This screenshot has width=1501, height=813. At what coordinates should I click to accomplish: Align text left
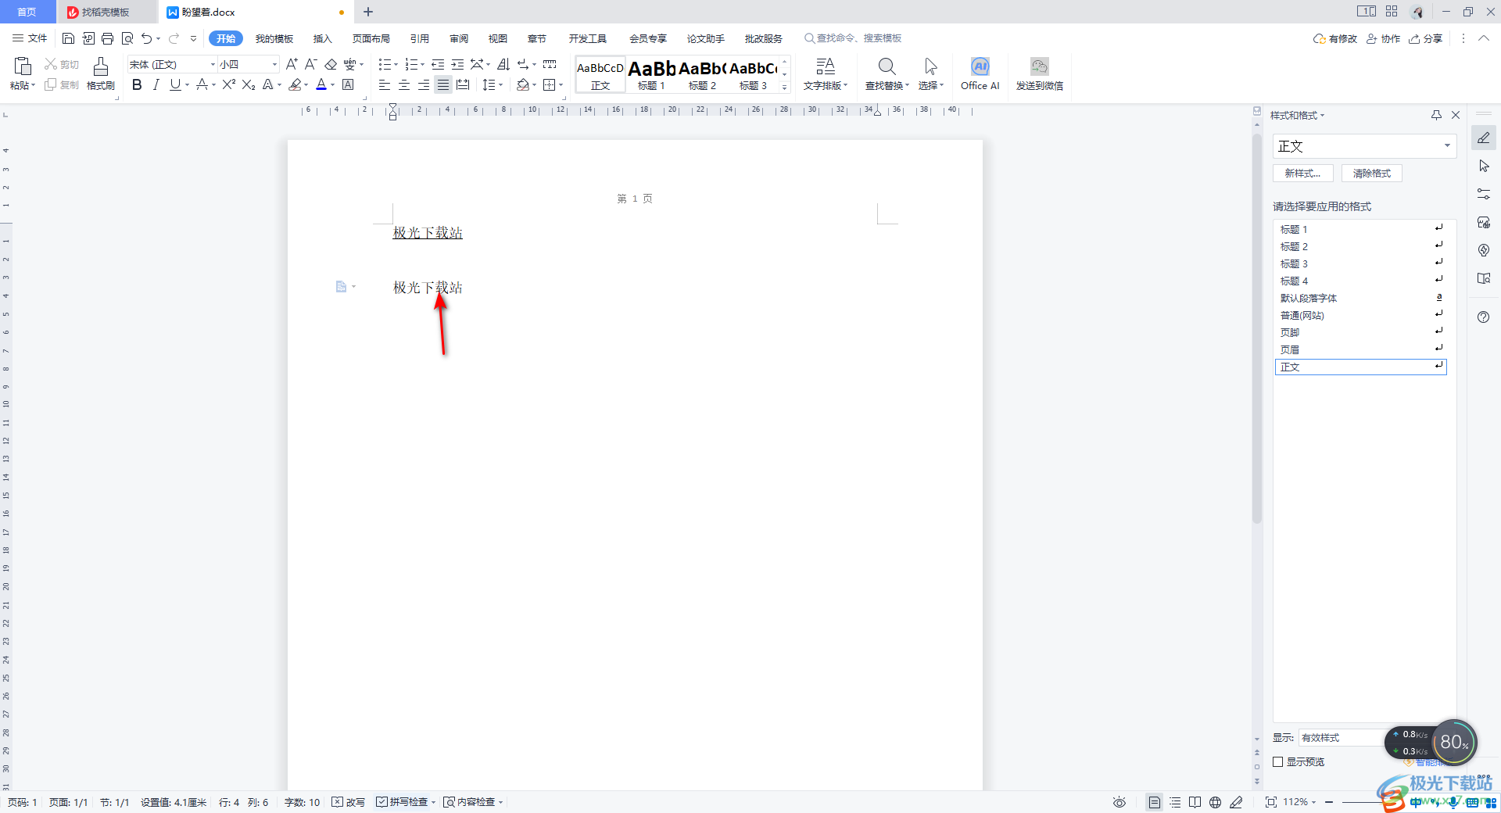[x=385, y=84]
